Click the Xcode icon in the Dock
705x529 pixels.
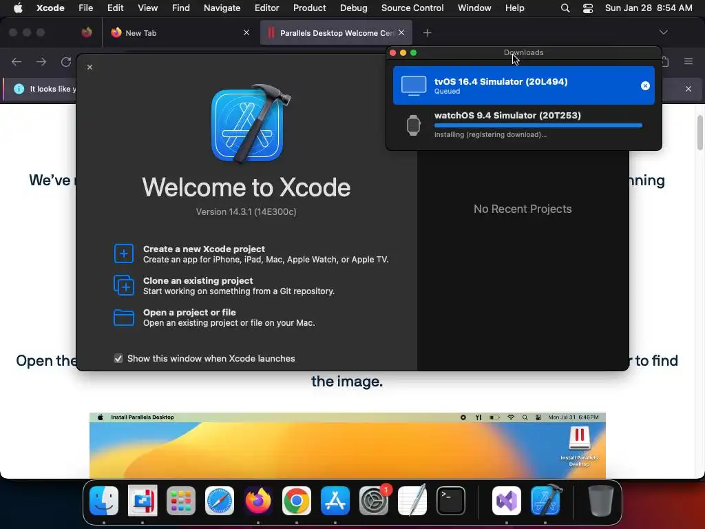(x=545, y=500)
